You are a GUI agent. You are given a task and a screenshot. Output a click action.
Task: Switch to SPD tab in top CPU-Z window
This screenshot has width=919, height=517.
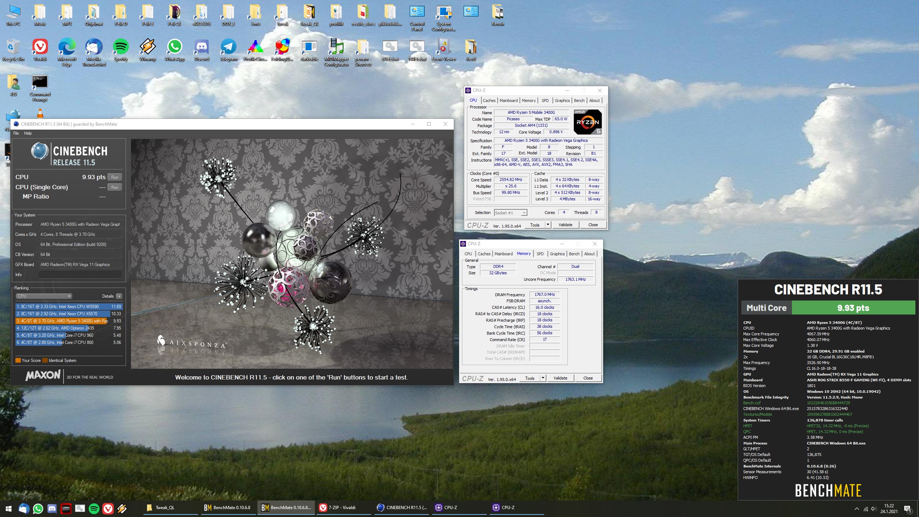click(545, 101)
